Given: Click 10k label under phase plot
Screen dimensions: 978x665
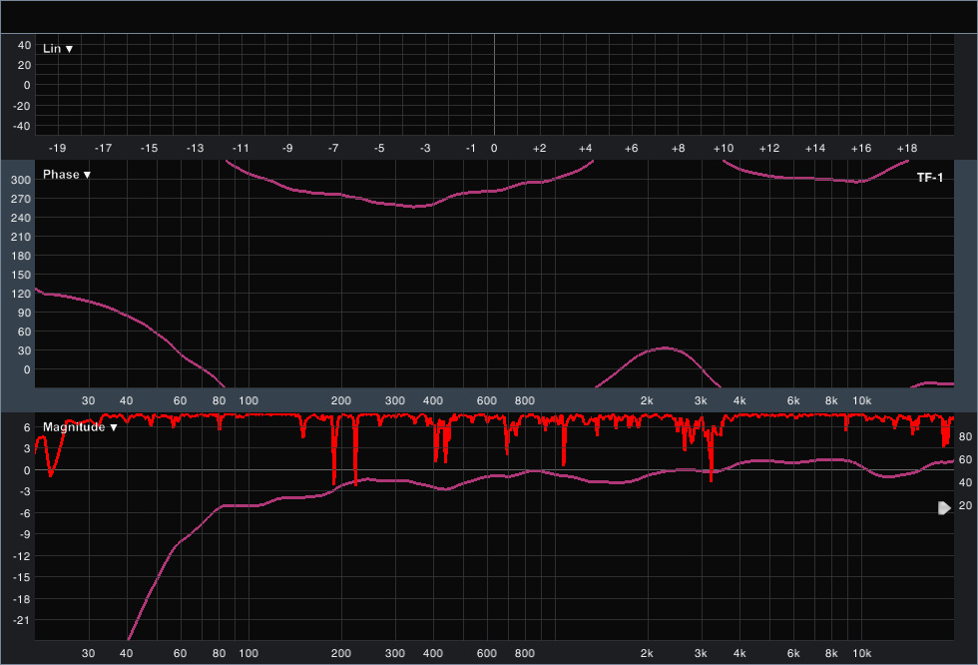Looking at the screenshot, I should (862, 400).
